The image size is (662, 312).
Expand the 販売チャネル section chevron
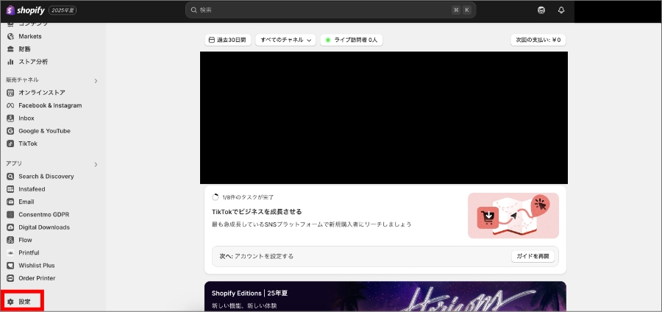96,81
